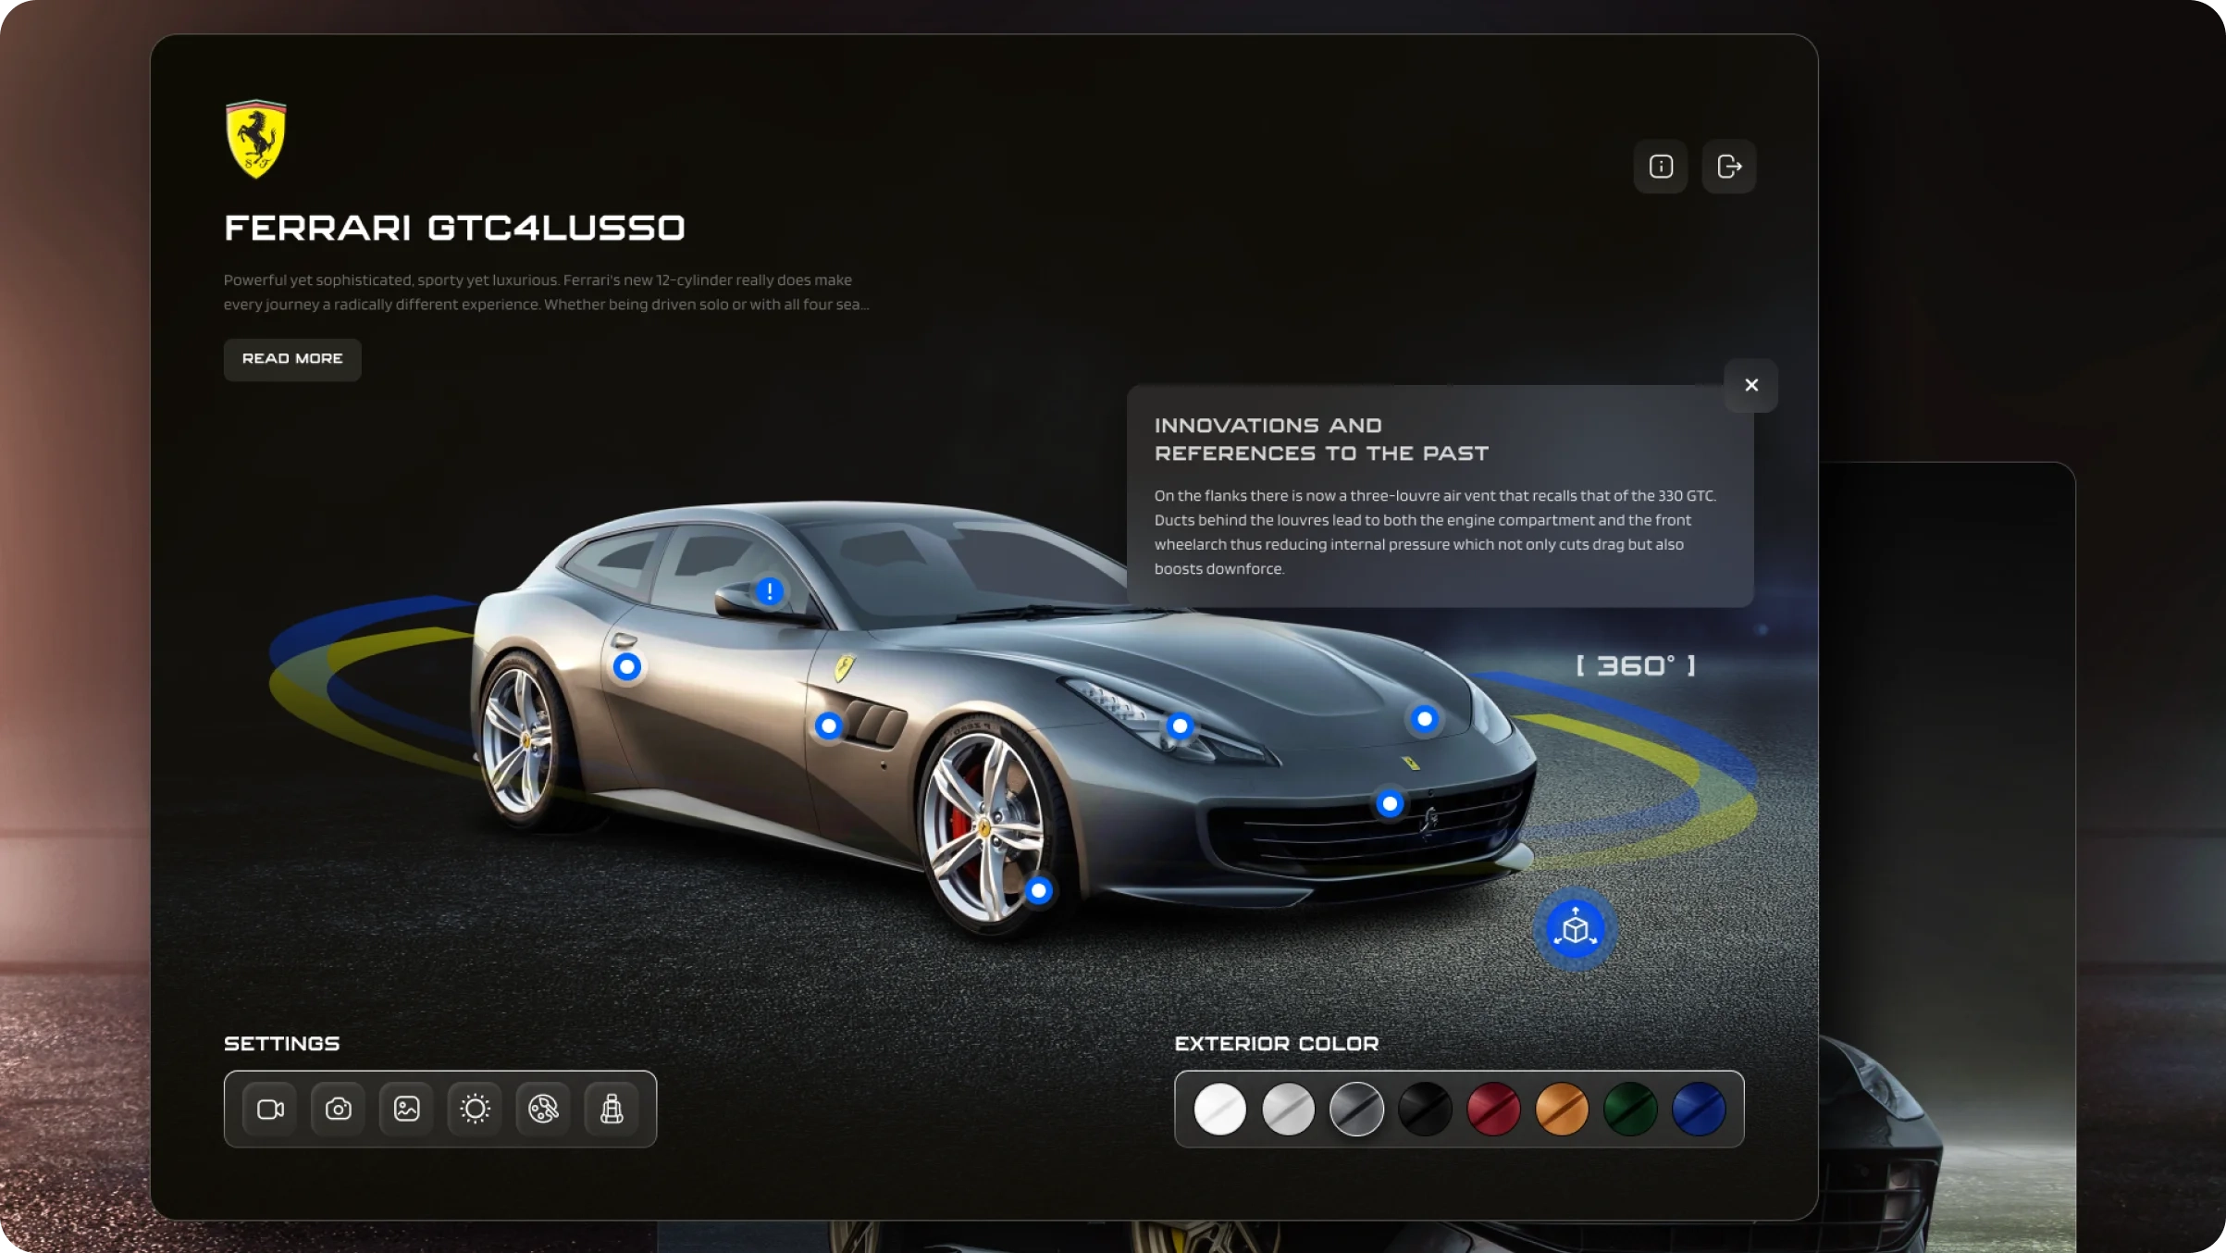
Task: Click the video camera settings icon
Action: [x=270, y=1108]
